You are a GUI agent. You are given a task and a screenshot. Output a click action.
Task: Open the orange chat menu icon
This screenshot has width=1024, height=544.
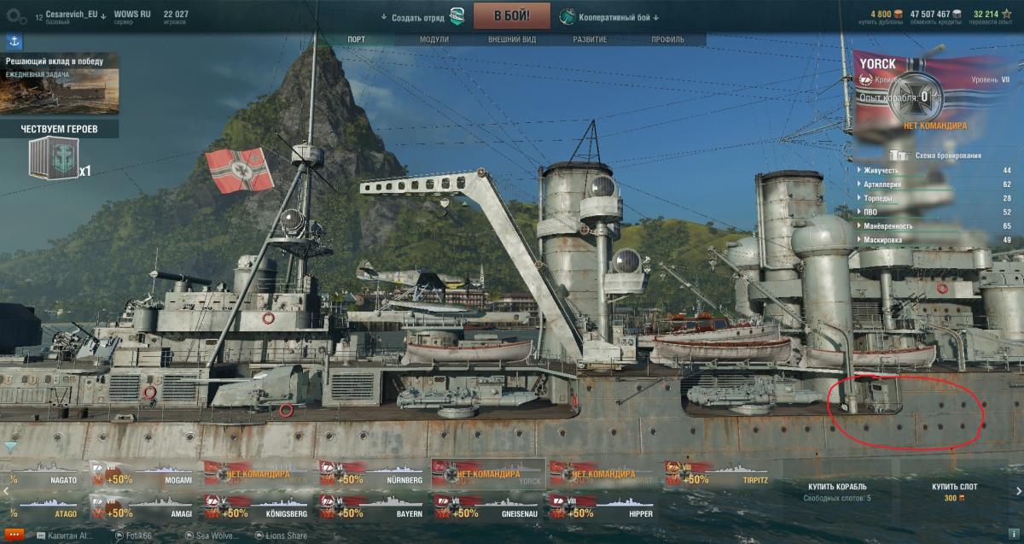click(12, 535)
